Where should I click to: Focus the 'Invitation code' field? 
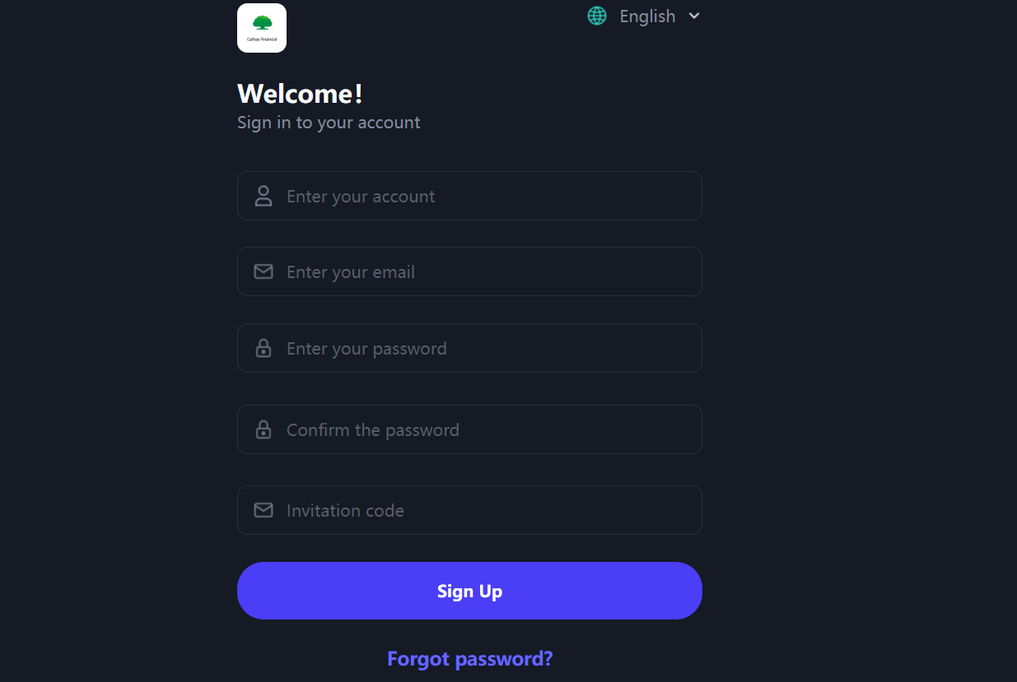click(x=486, y=510)
